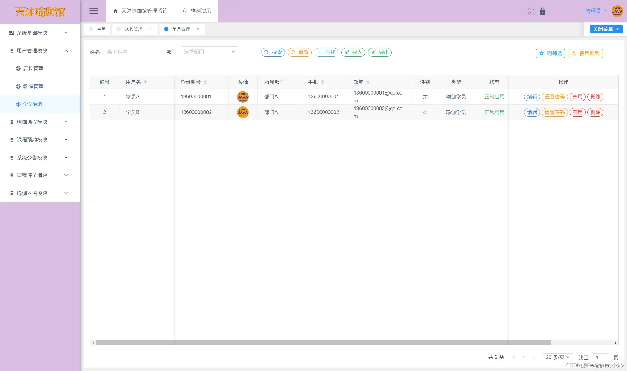Close the 学员管理 tab with X

tap(198, 29)
